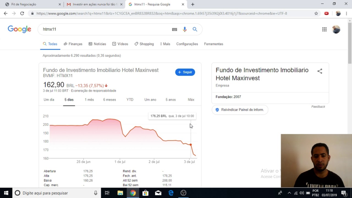The height and width of the screenshot is (198, 352).
Task: Click the POR PTB2 language indicator
Action: pyautogui.click(x=316, y=193)
